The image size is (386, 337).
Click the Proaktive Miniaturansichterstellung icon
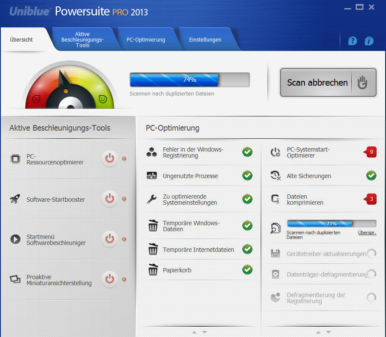click(x=15, y=280)
